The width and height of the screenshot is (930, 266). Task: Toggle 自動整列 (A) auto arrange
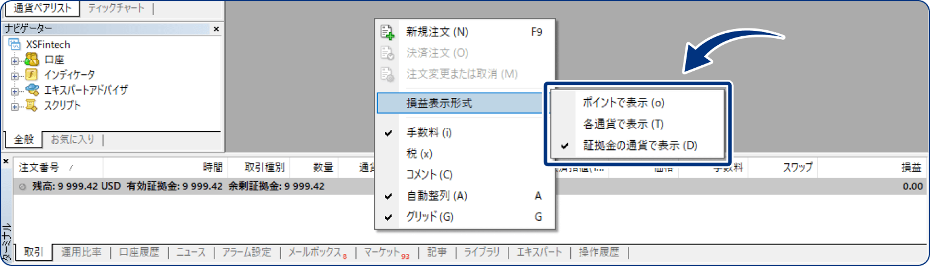coord(465,196)
